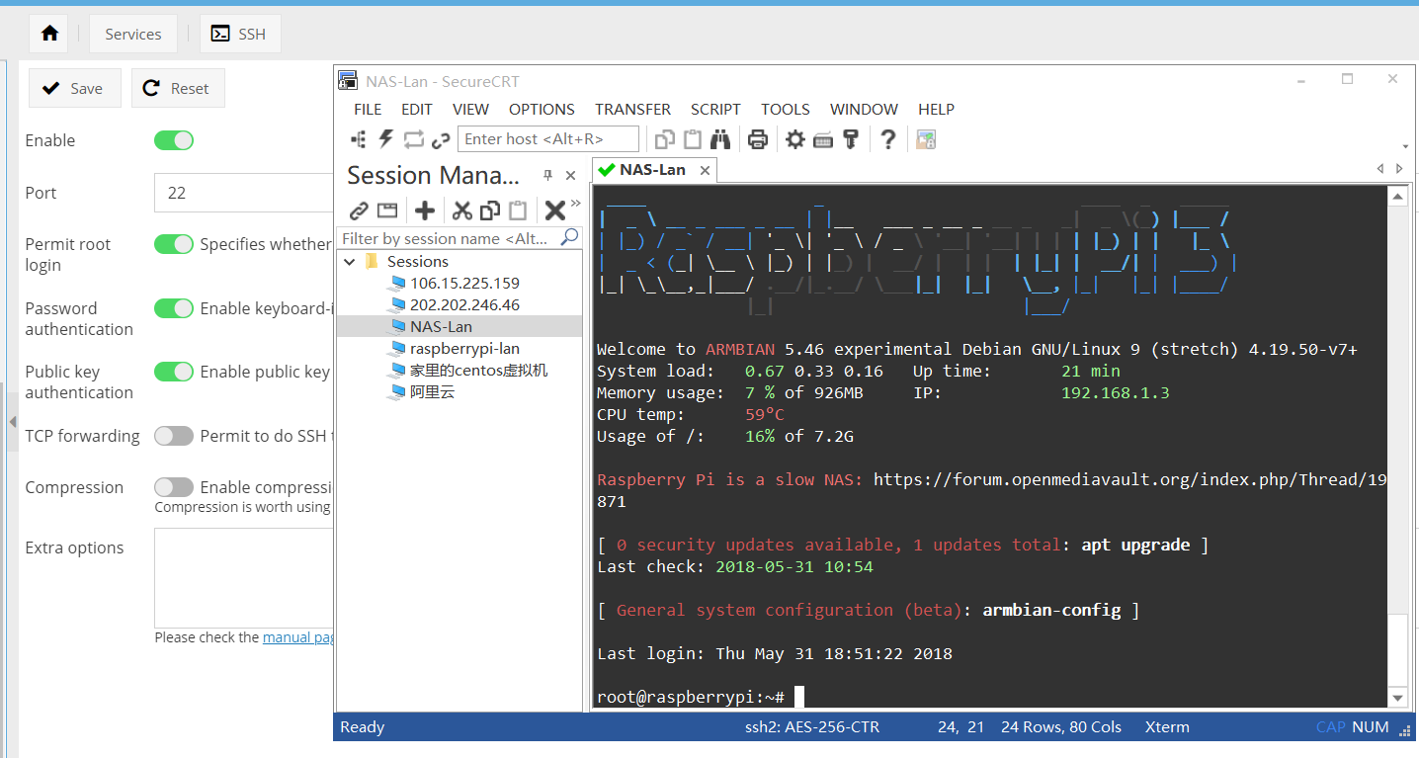
Task: Click the terminal vertical scrollbar down arrow
Action: coord(1397,698)
